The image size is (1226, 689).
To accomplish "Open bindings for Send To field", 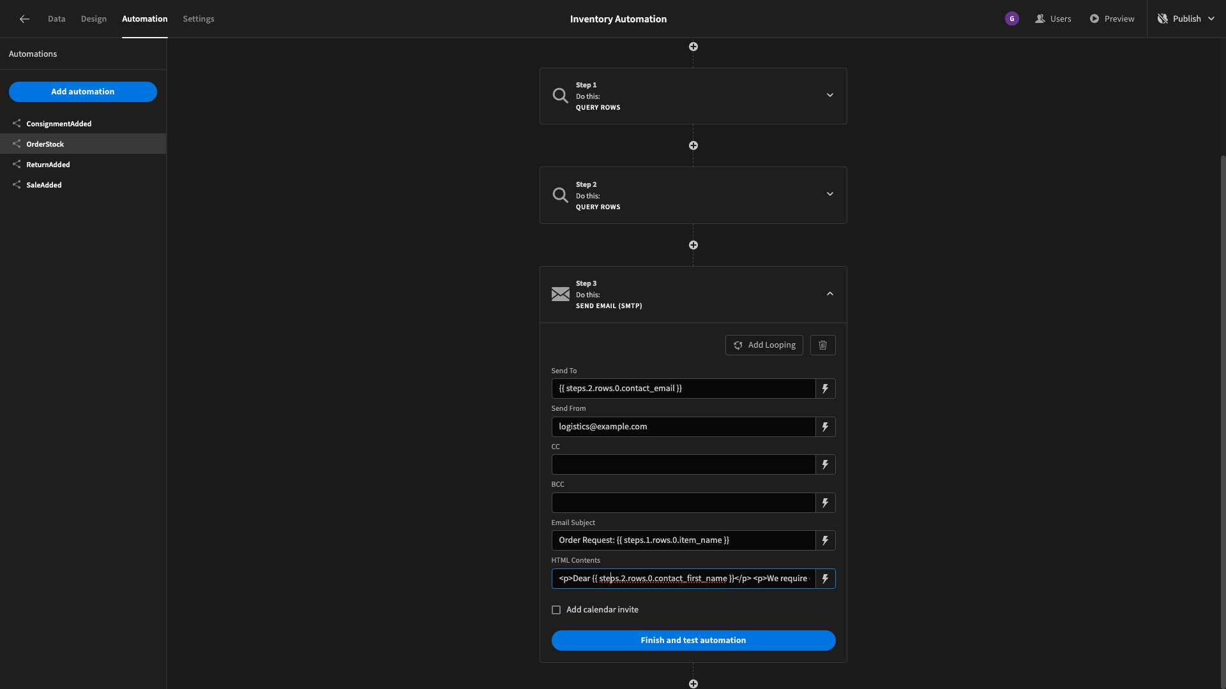I will tap(826, 389).
